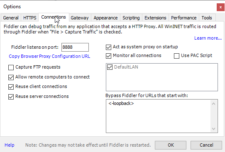The height and width of the screenshot is (152, 225).
Task: Uncheck Allow remote computers to connect
Action: tap(11, 77)
